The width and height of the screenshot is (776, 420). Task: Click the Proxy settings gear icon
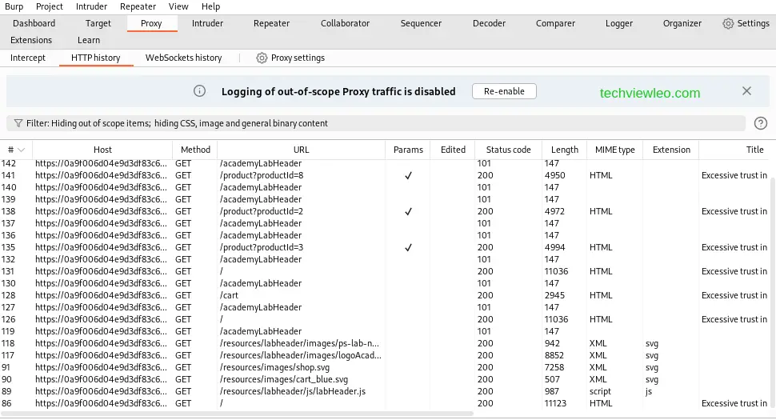coord(262,58)
